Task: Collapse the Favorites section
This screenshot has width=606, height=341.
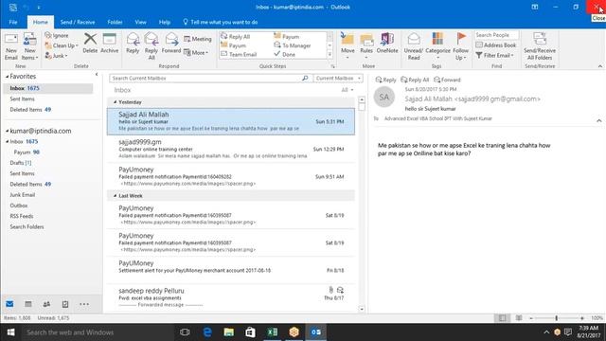Action: (x=7, y=77)
